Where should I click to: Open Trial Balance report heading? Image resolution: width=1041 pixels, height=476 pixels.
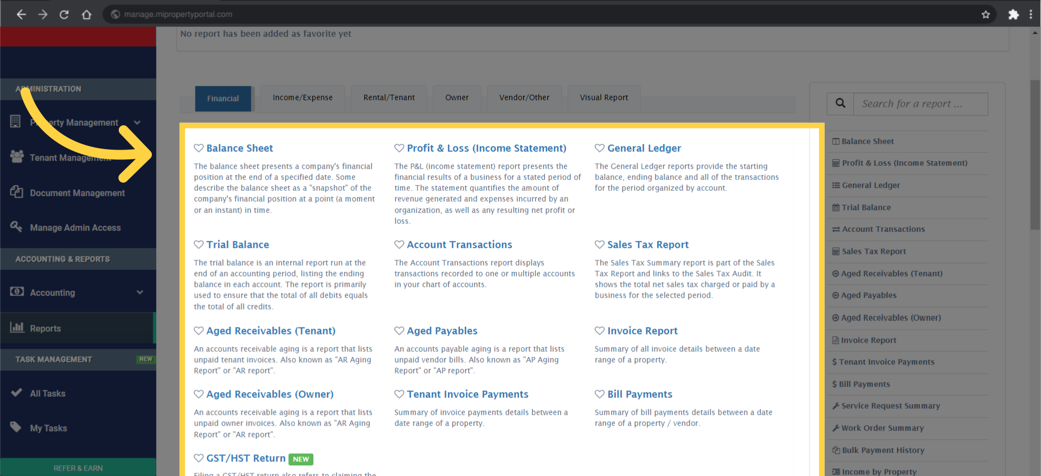[x=237, y=245]
